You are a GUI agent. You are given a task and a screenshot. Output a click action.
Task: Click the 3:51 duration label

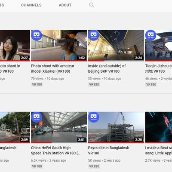81,140
